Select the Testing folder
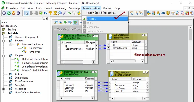Image resolution: width=194 pixels, height=102 pixels. pyautogui.click(x=12, y=29)
